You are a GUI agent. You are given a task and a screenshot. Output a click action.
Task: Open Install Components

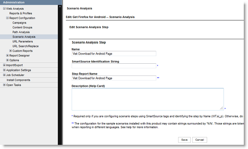coord(18,80)
